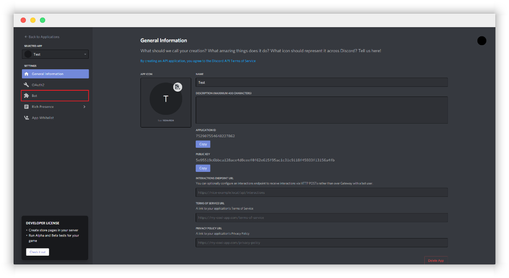Click the Bot puzzle piece icon
Screen dimensions: 509x278
[x=27, y=96]
